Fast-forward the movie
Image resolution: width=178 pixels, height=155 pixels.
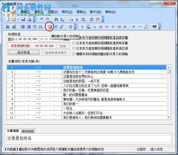125,27
